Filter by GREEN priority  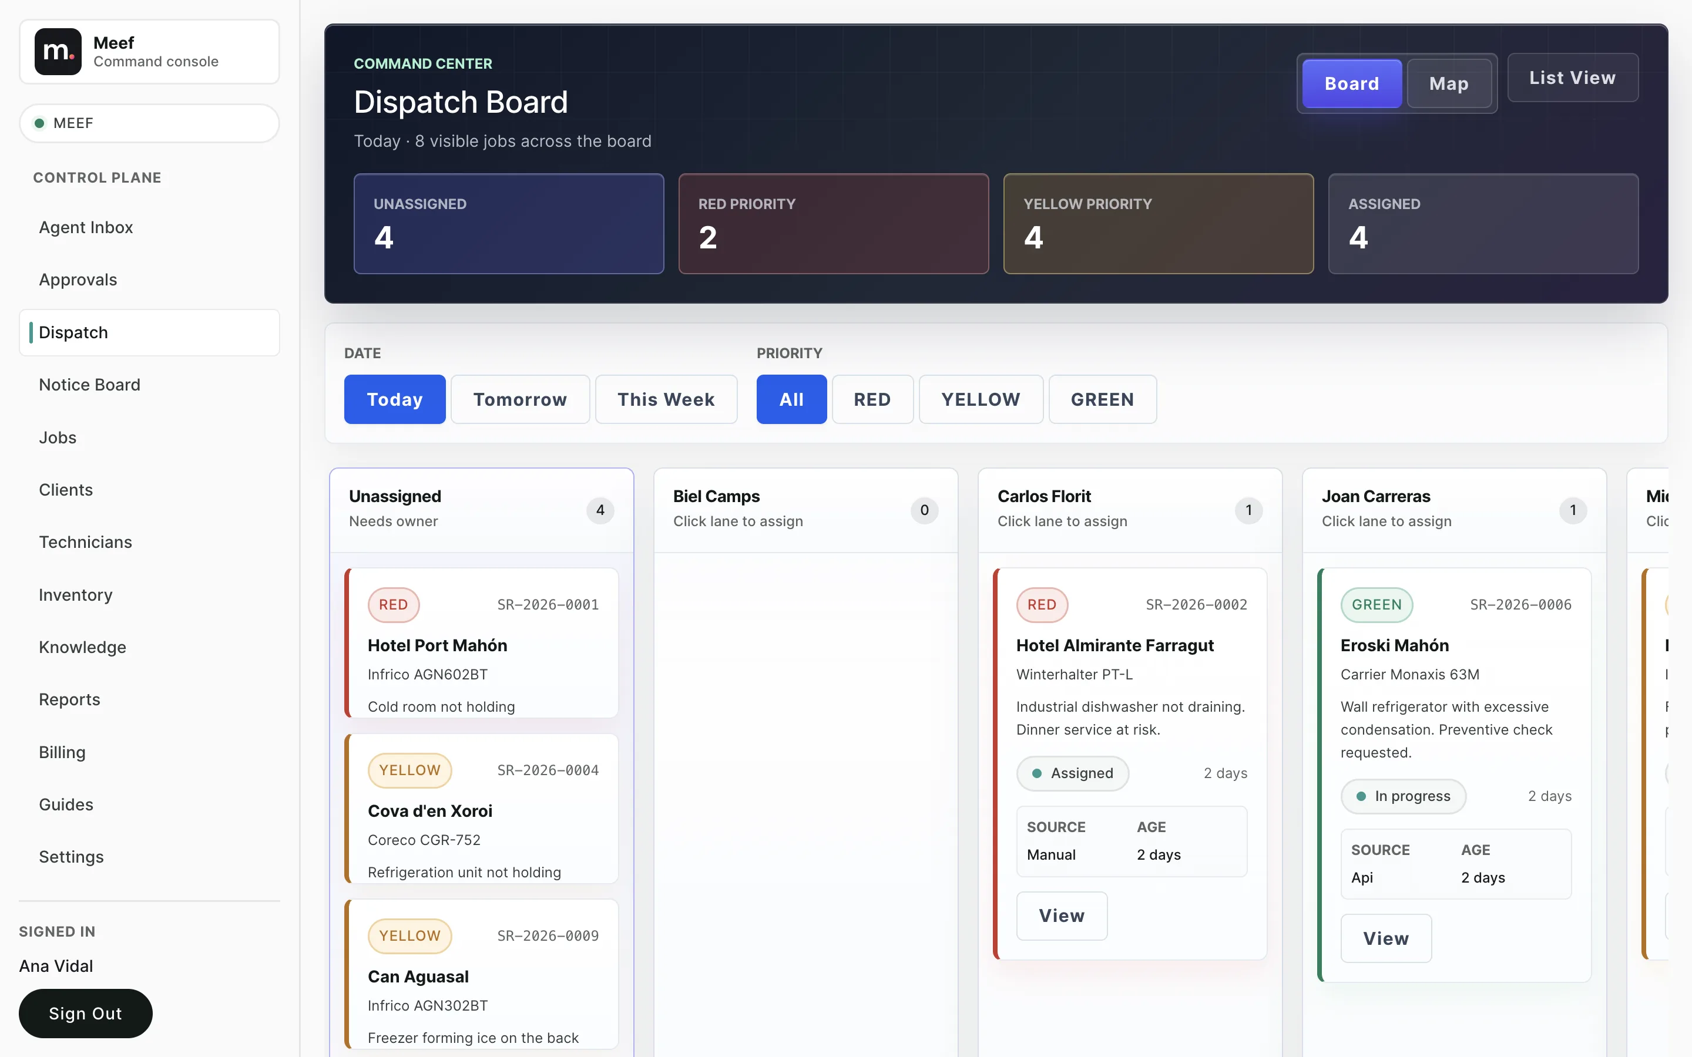[x=1103, y=399]
